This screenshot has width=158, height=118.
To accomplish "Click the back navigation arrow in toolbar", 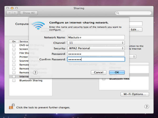I will (x=9, y=13).
